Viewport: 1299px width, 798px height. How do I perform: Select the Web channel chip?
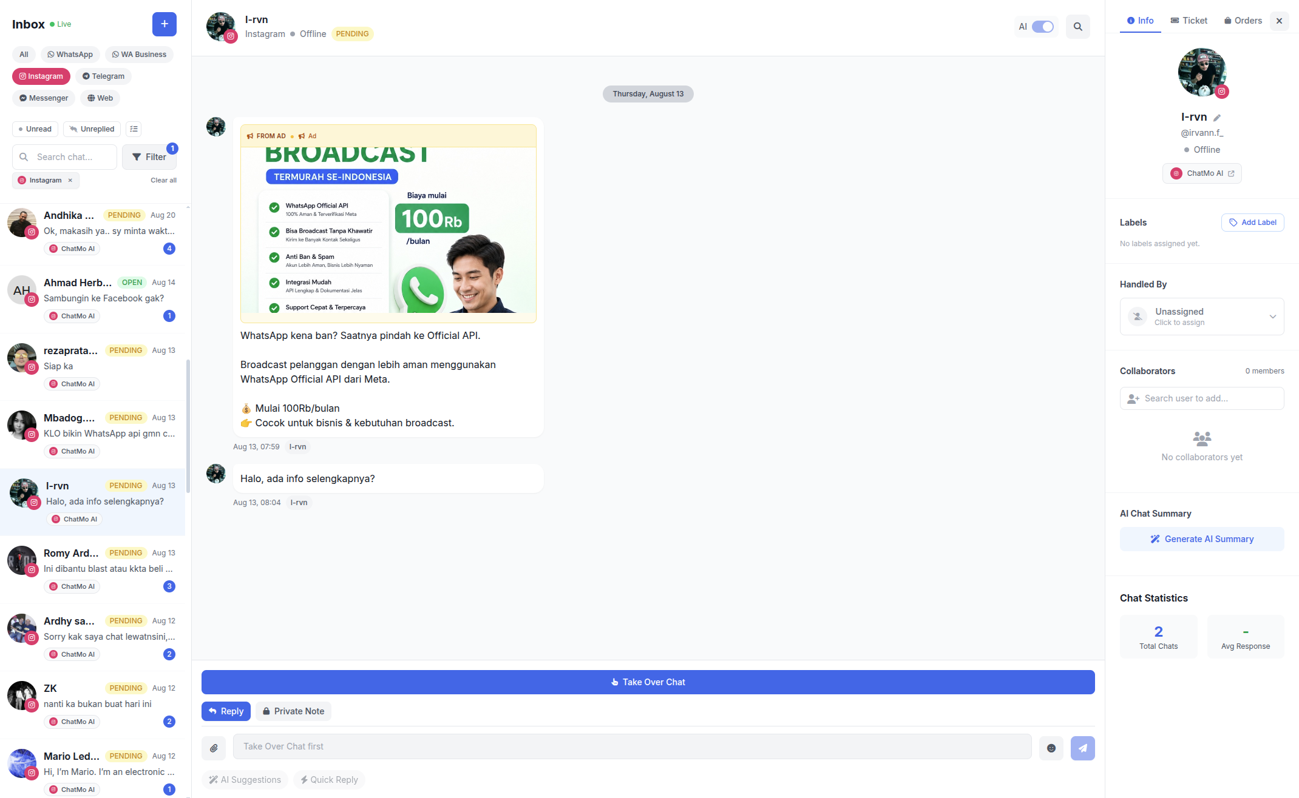pyautogui.click(x=100, y=98)
